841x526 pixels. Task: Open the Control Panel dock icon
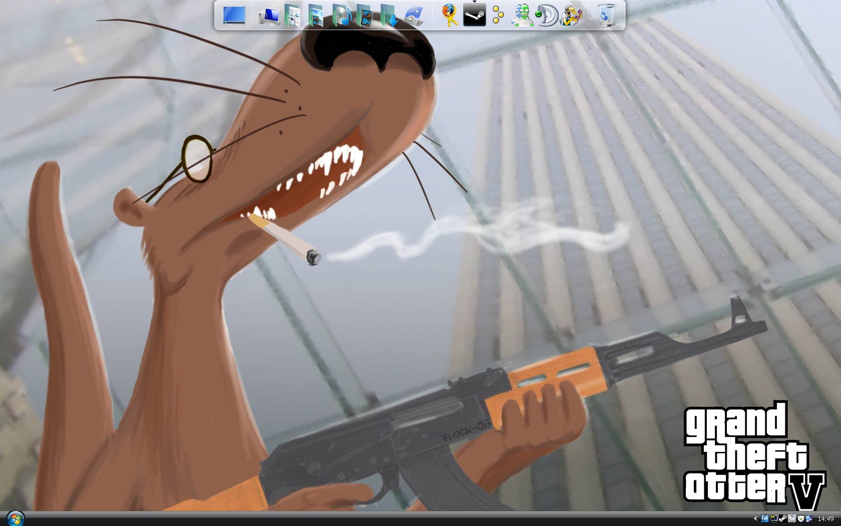point(413,16)
